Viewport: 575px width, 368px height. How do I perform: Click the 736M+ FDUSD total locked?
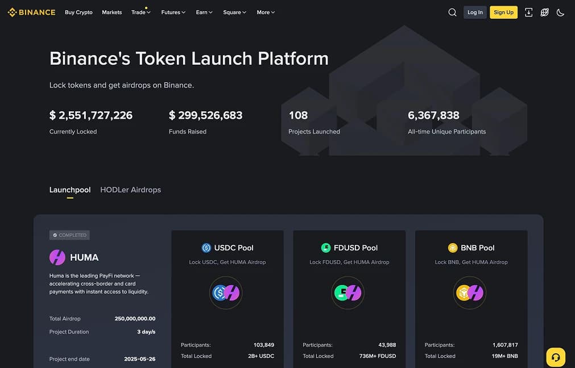pos(378,356)
